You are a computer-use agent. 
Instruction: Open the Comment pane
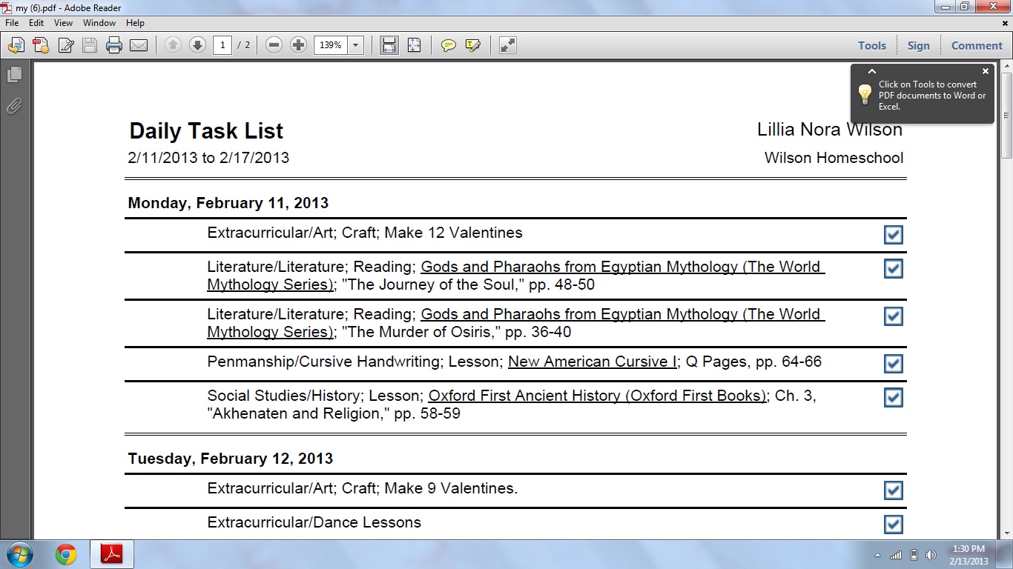click(977, 46)
